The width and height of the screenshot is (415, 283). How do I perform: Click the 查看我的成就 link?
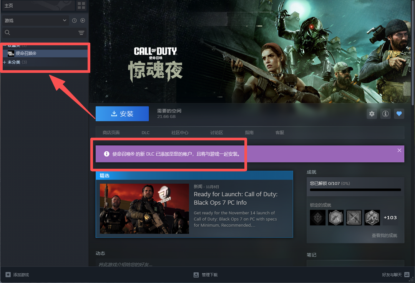pyautogui.click(x=384, y=235)
